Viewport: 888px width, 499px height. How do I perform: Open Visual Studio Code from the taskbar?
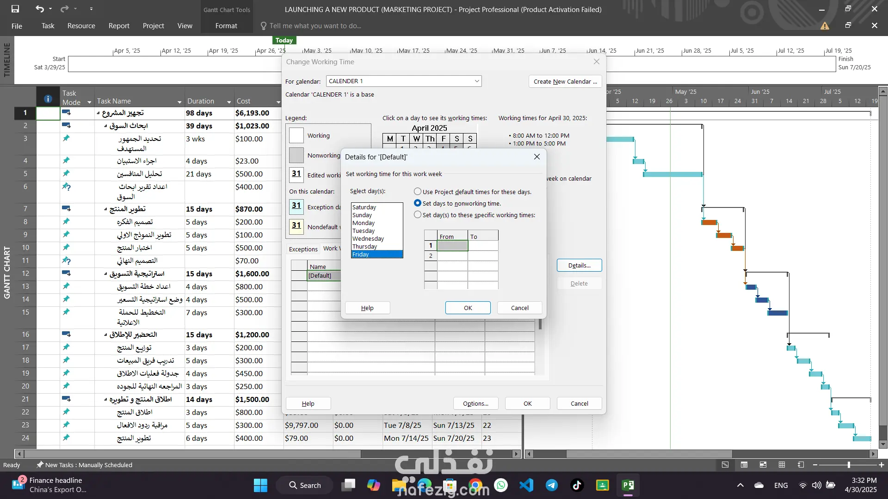(x=526, y=485)
